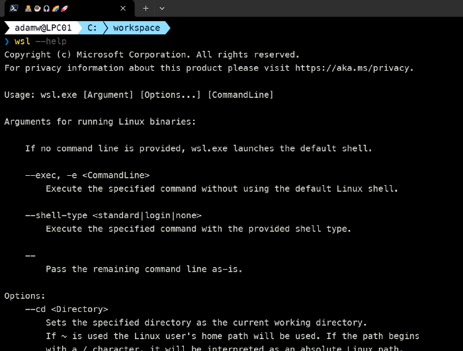The image size is (463, 351).
Task: Expand the new tab profile dropdown
Action: click(162, 9)
